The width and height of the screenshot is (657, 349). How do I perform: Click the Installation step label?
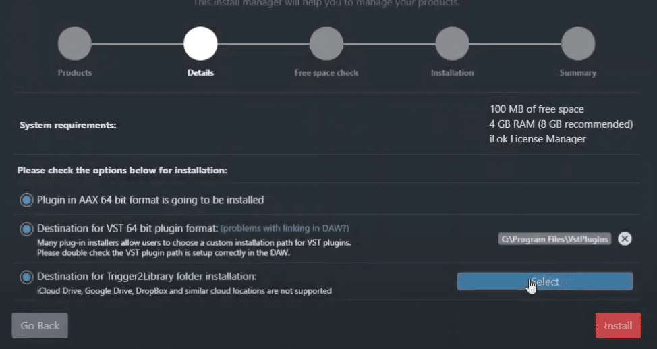click(452, 73)
